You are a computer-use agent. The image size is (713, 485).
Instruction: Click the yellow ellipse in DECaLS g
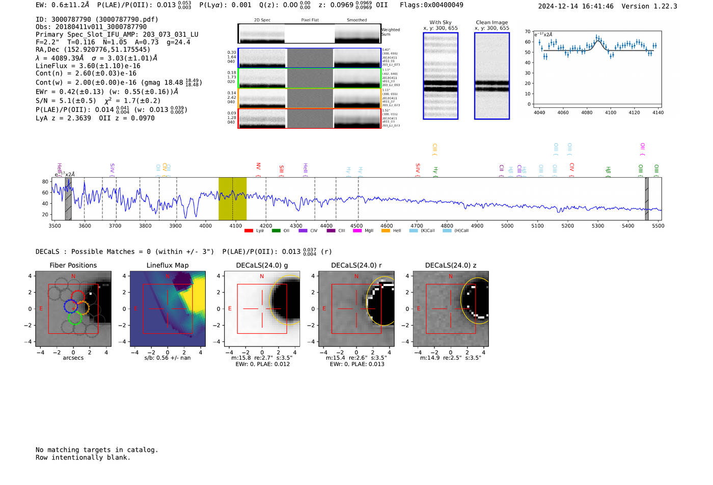coord(285,300)
